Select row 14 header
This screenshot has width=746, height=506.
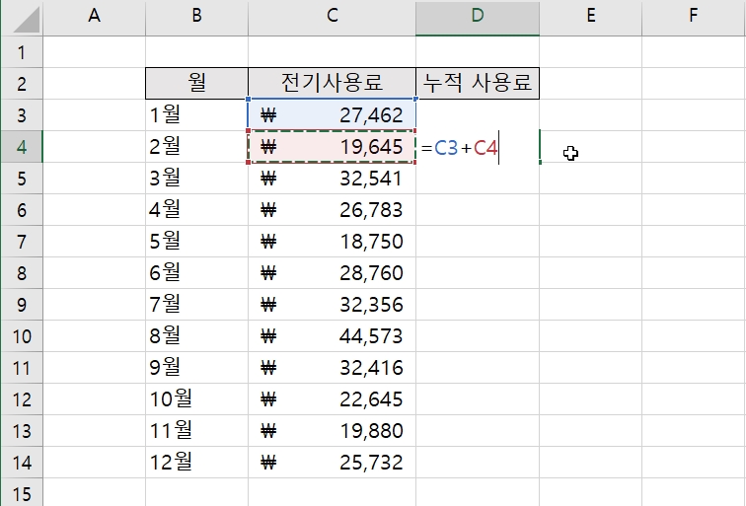22,463
